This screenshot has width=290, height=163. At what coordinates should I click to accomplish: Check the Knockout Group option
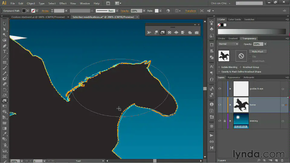(241, 67)
